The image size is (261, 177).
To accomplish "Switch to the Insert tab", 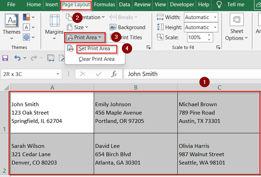I will pyautogui.click(x=51, y=4).
